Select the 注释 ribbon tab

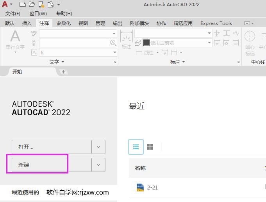[44, 23]
